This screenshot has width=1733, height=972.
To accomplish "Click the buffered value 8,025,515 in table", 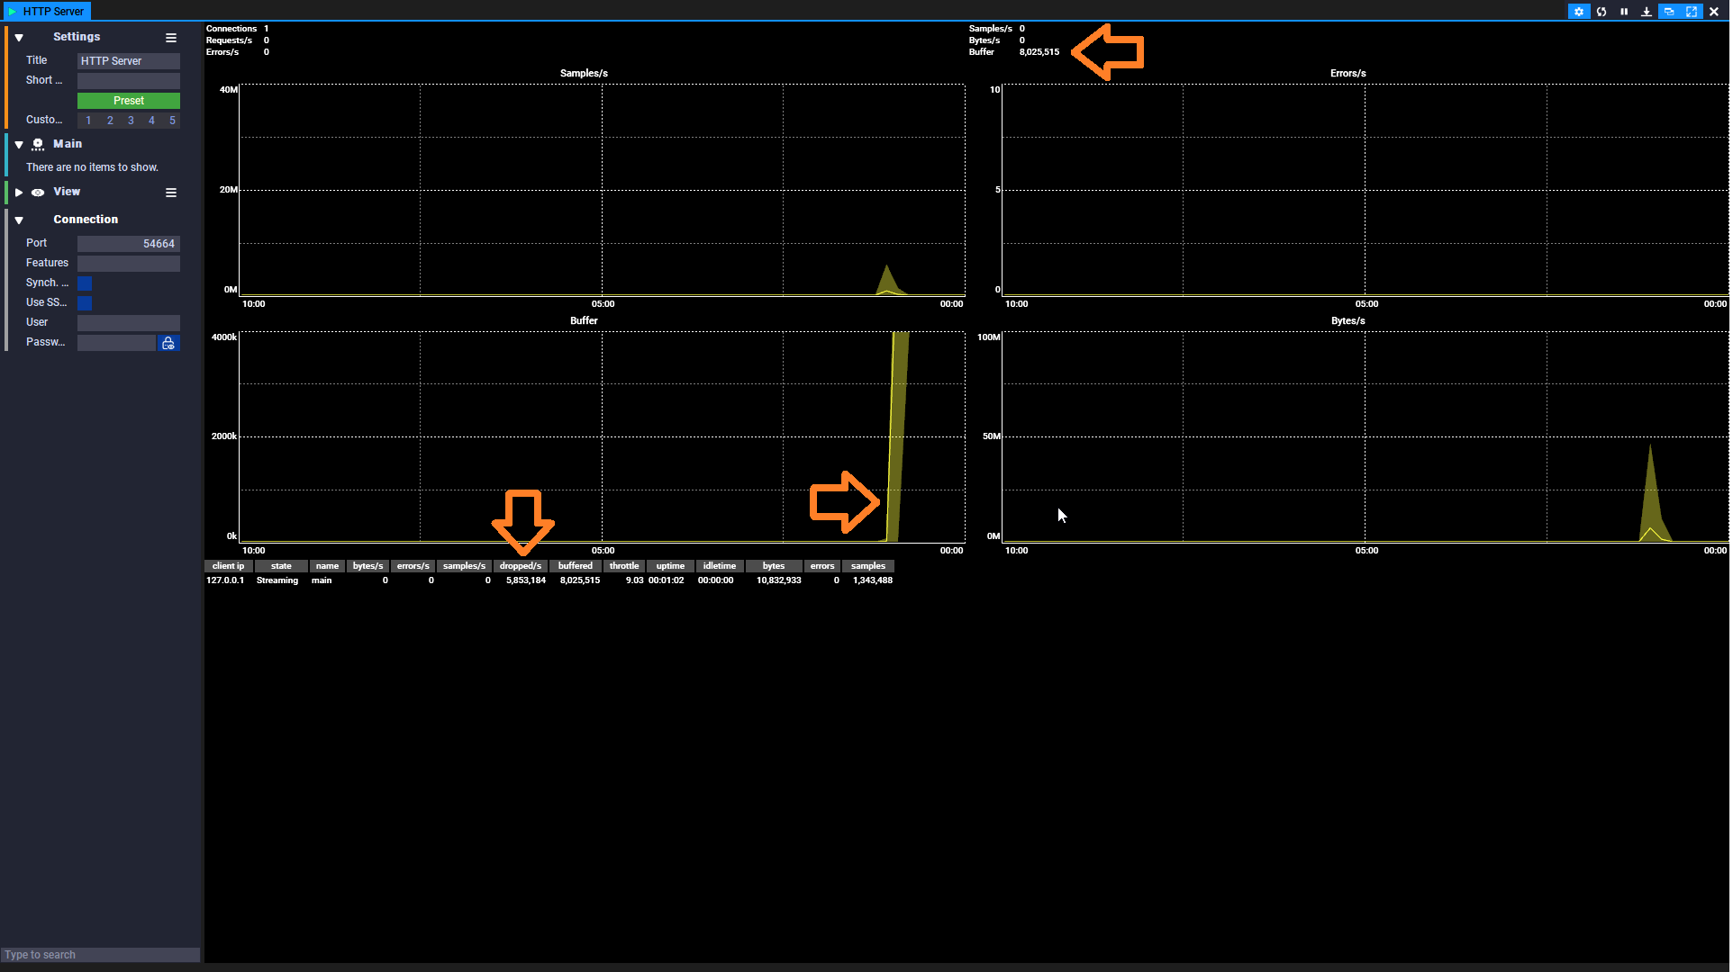I will click(x=580, y=581).
